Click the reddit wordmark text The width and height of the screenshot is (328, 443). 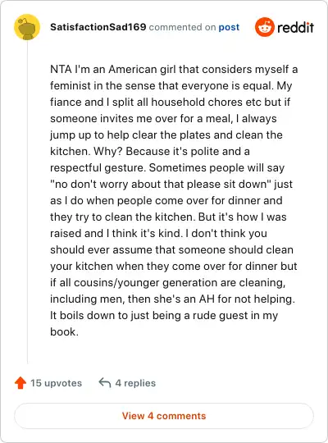(295, 27)
